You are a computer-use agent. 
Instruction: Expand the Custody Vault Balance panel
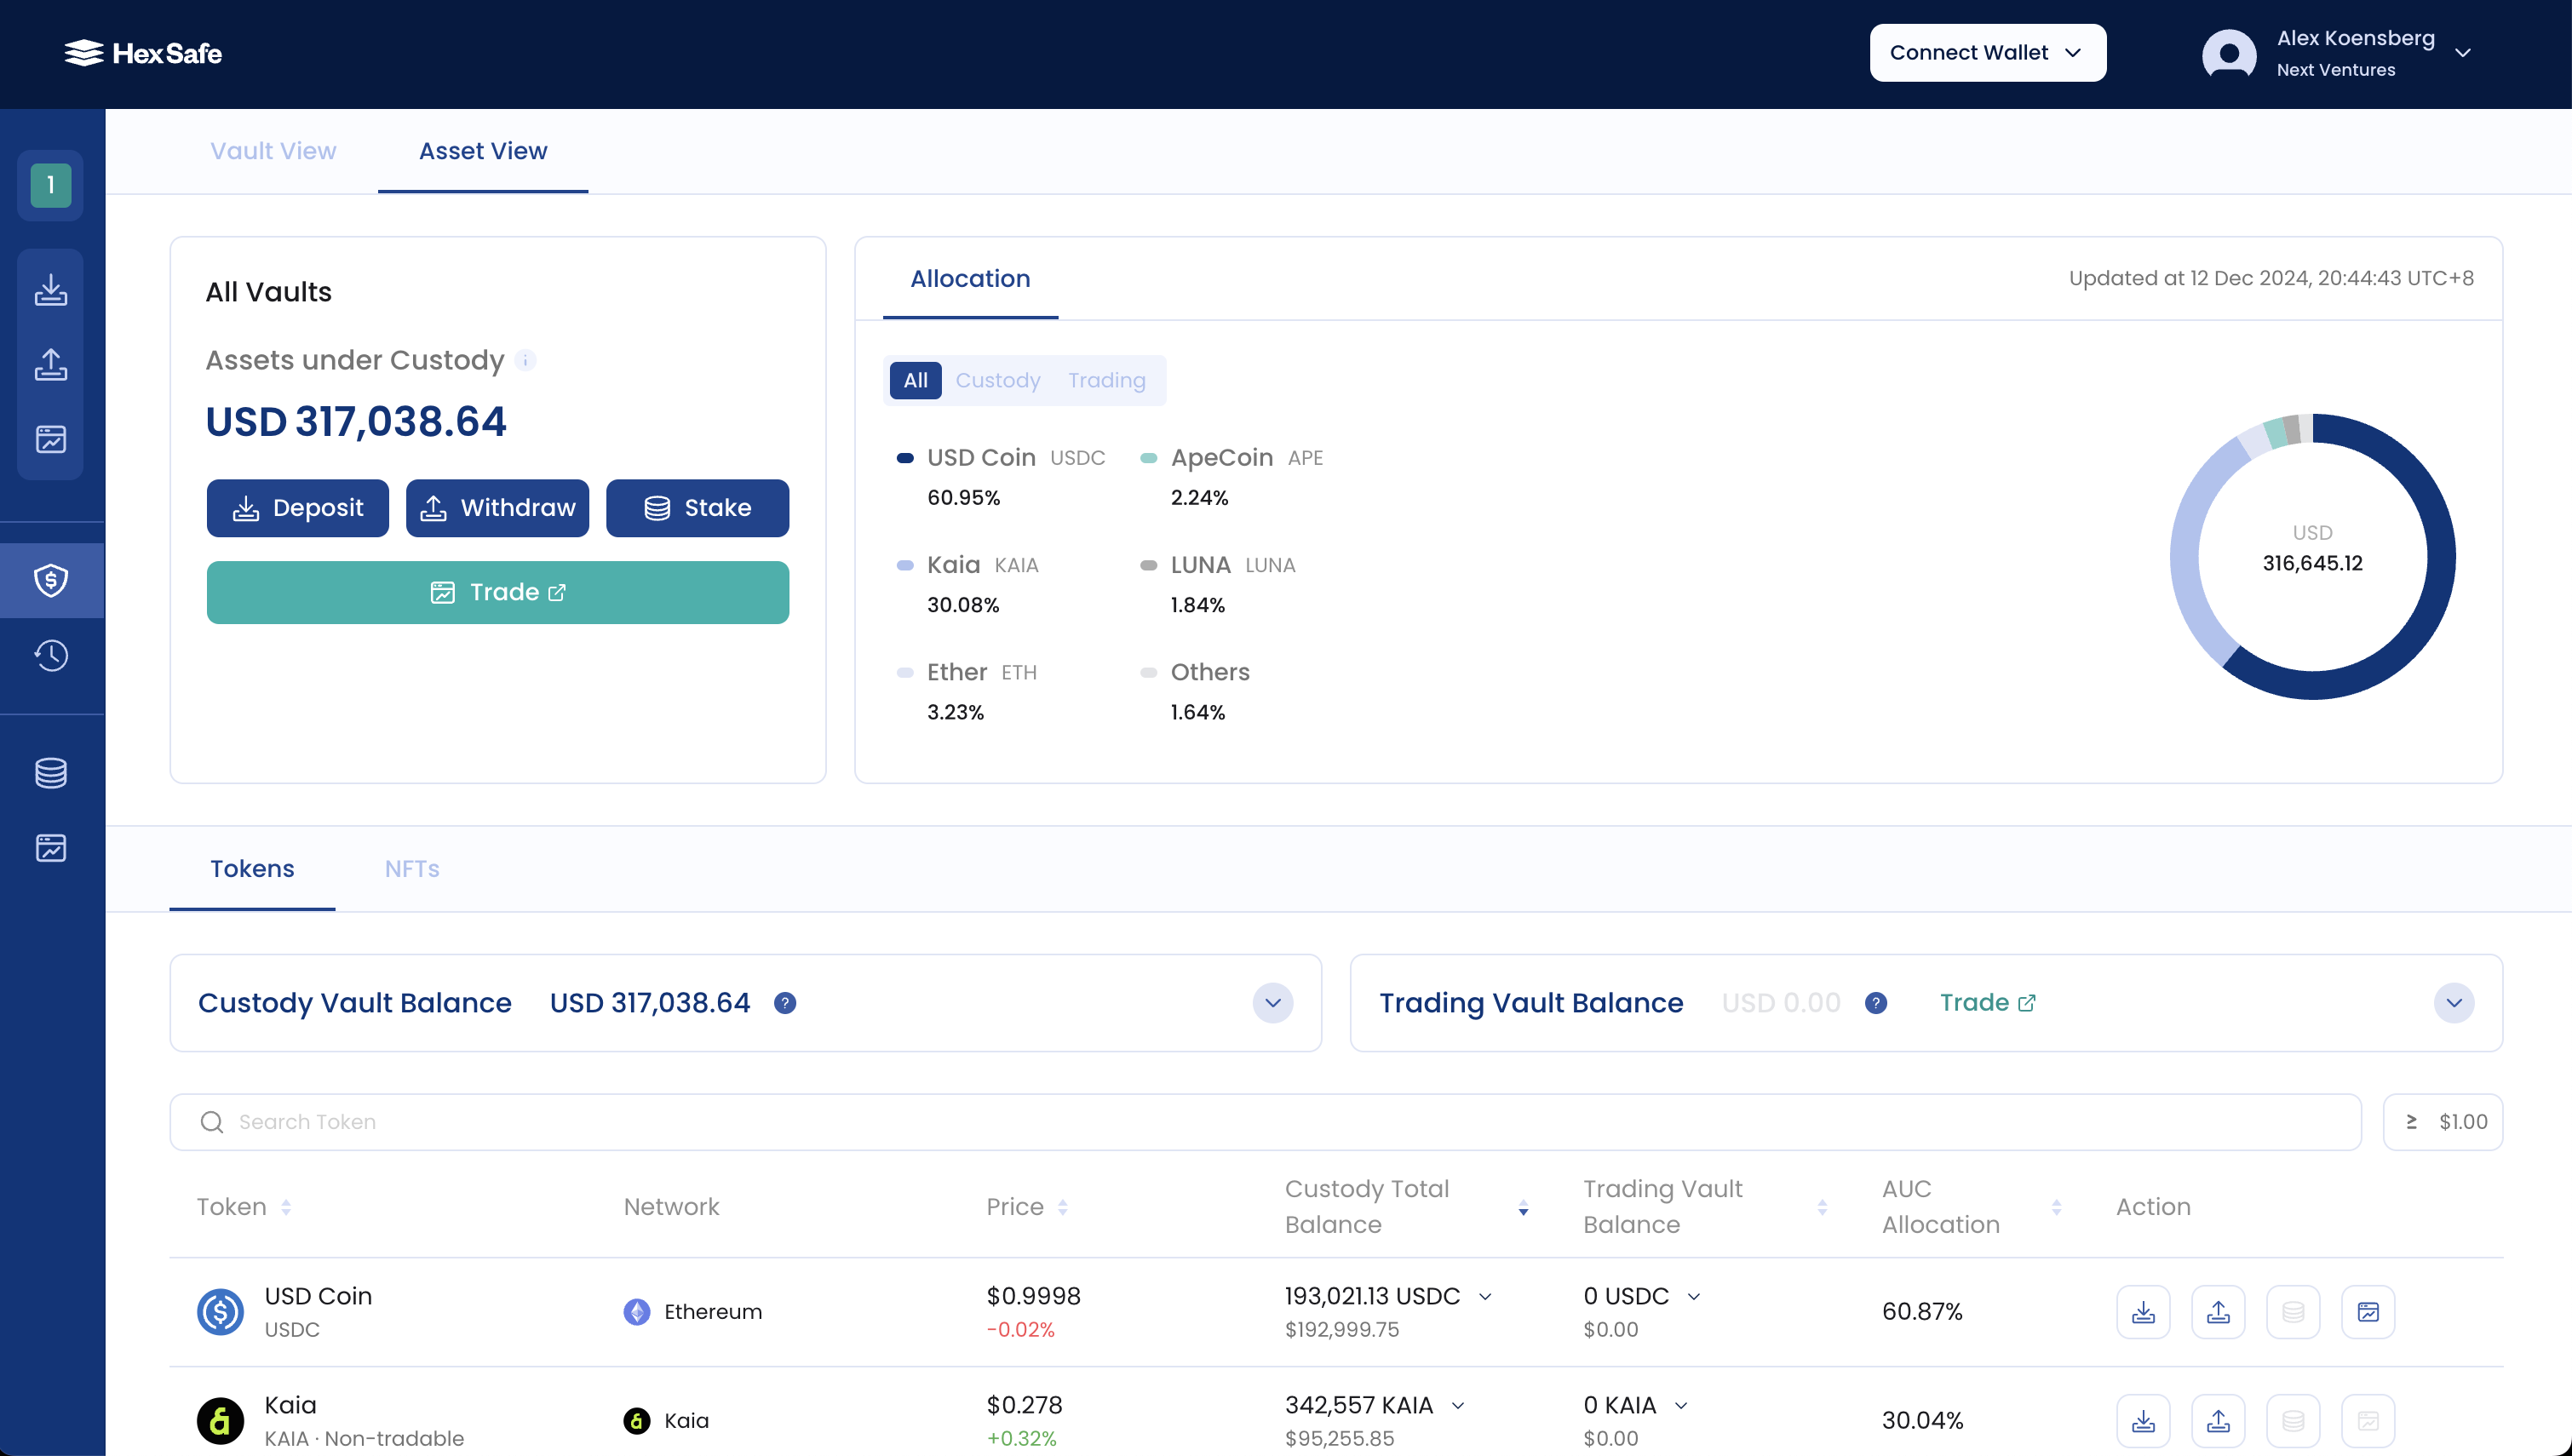coord(1273,1003)
